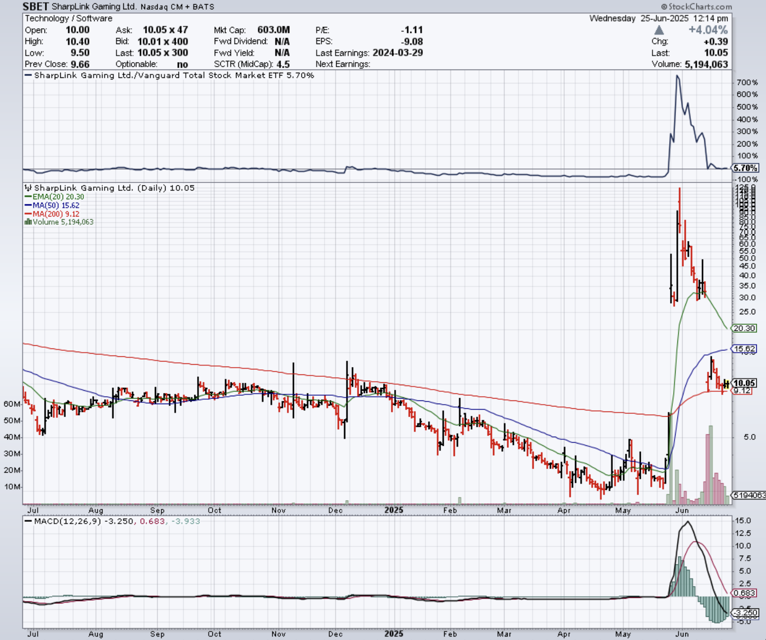Click the header Volume value 5,194,063

click(706, 64)
